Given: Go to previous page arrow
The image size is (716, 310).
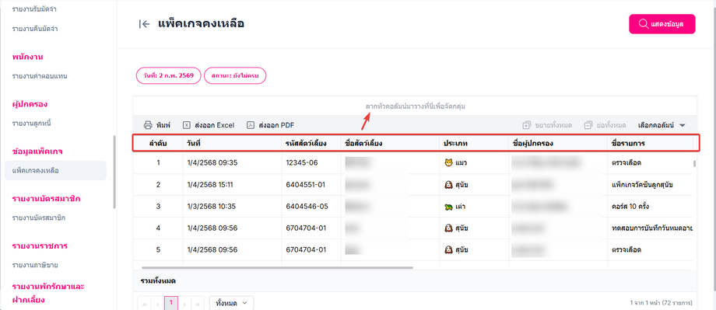Looking at the screenshot, I should (157, 303).
